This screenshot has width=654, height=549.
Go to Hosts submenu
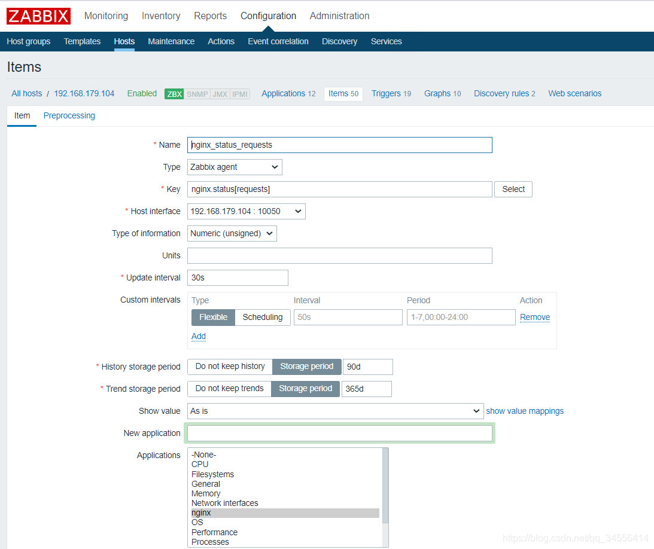(x=124, y=41)
